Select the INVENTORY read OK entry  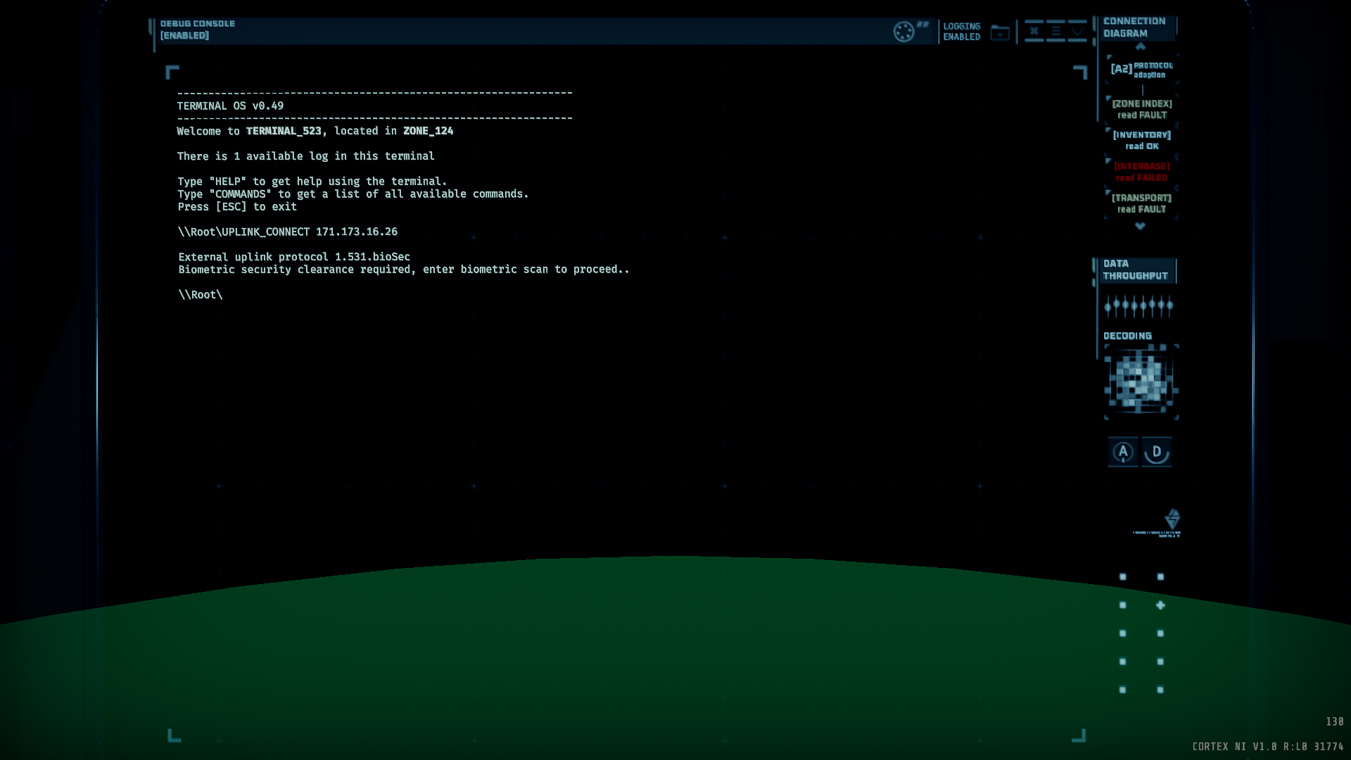(1141, 140)
